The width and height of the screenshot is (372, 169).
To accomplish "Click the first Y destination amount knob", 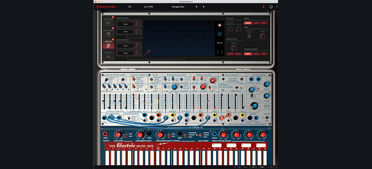I will (x=138, y=24).
